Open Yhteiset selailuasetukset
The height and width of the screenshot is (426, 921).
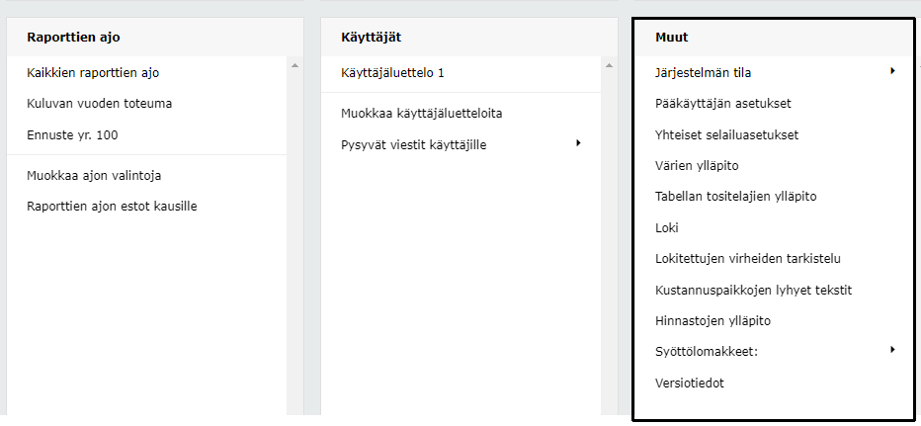726,134
